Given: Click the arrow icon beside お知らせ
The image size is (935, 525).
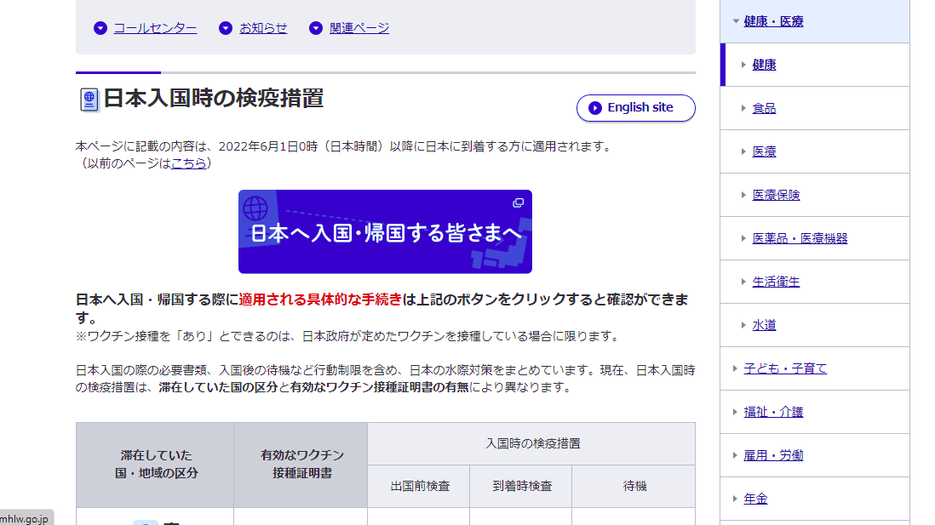Looking at the screenshot, I should (226, 28).
